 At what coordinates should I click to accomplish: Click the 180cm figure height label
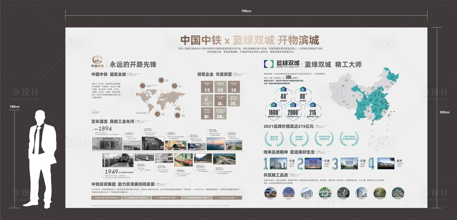point(15,107)
